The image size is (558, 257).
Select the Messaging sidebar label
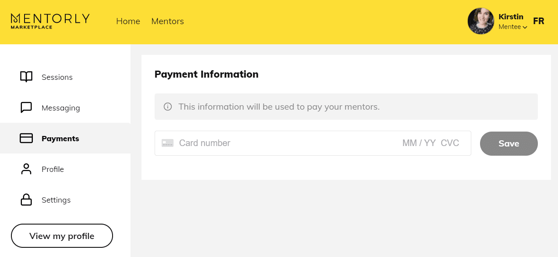click(x=60, y=108)
